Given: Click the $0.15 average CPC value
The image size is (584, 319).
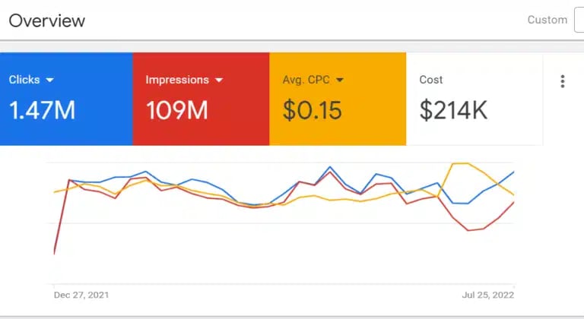Looking at the screenshot, I should pos(312,111).
